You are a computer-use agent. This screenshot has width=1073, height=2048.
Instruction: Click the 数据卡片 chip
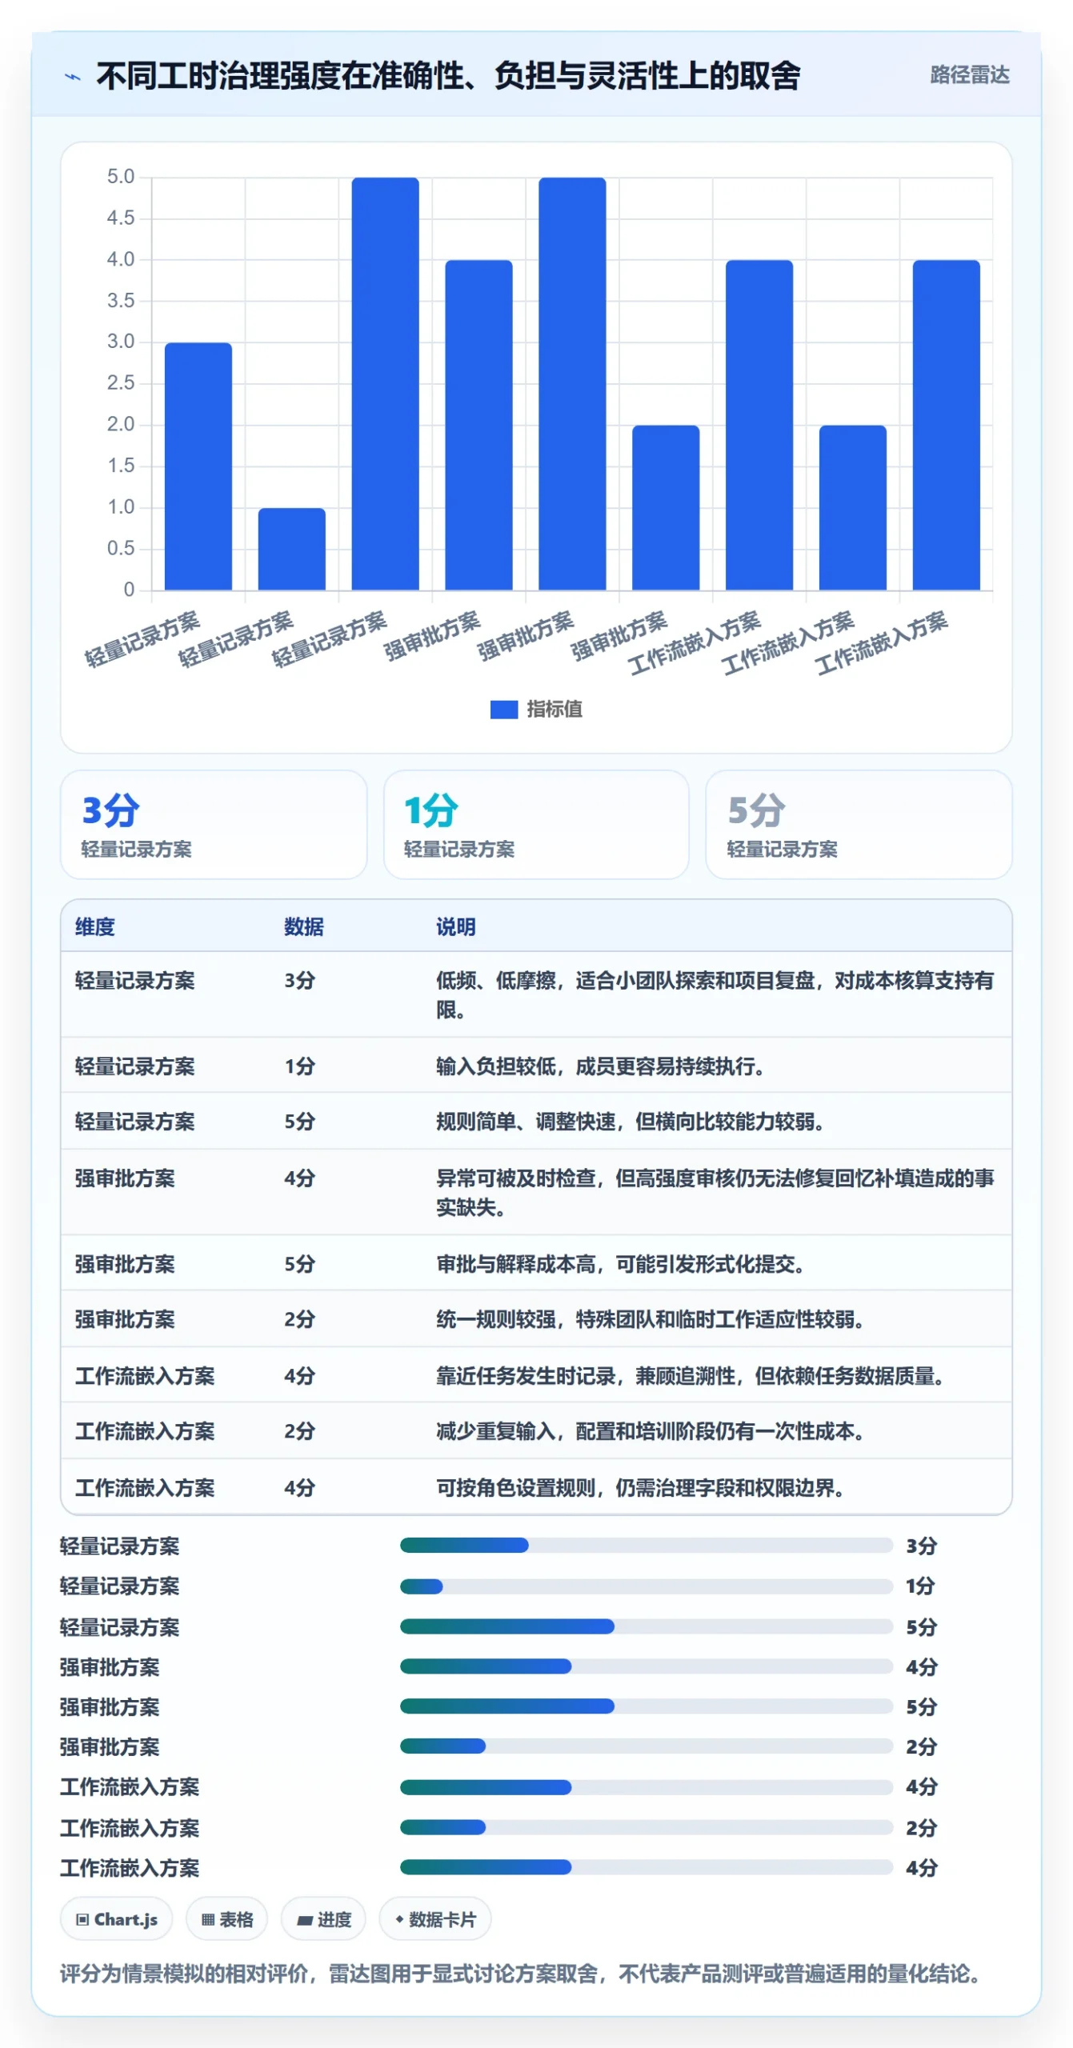point(435,1919)
